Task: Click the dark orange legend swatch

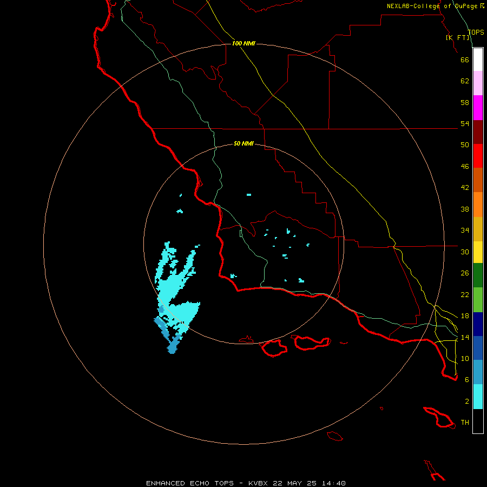Action: pos(478,180)
